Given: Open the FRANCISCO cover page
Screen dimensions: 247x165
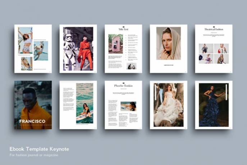Looking at the screenshot, I should click(x=33, y=105).
